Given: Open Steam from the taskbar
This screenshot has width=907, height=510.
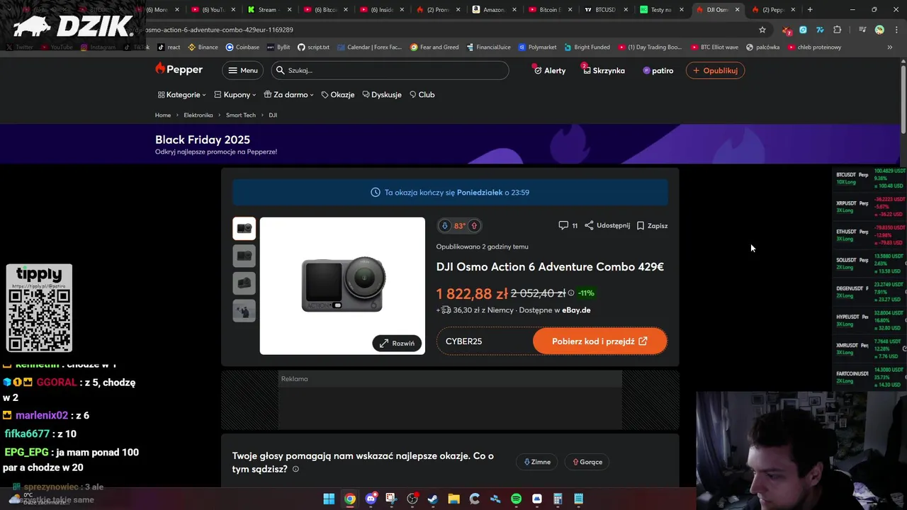Looking at the screenshot, I should (x=433, y=499).
